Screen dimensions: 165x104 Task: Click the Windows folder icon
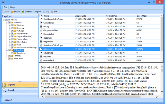point(15,25)
